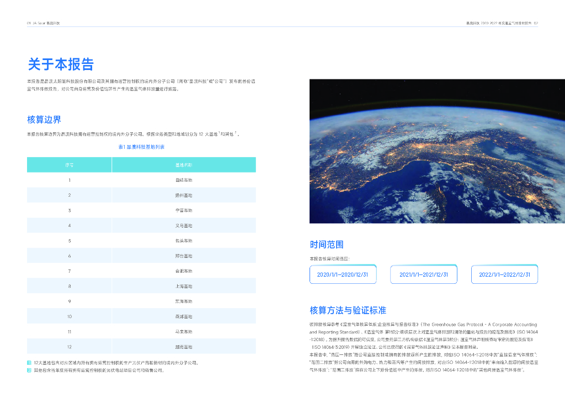Click the 2022/1/1–2022/12/31 date range box
The width and height of the screenshot is (565, 399).
pos(504,274)
